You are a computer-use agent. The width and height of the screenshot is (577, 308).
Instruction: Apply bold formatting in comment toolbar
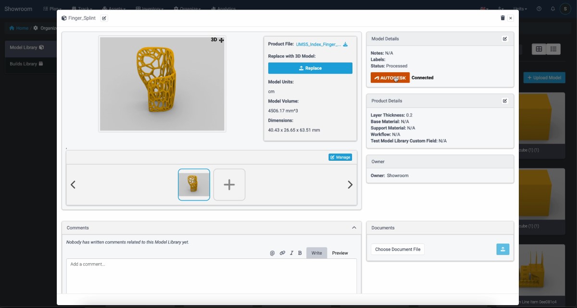coord(300,253)
